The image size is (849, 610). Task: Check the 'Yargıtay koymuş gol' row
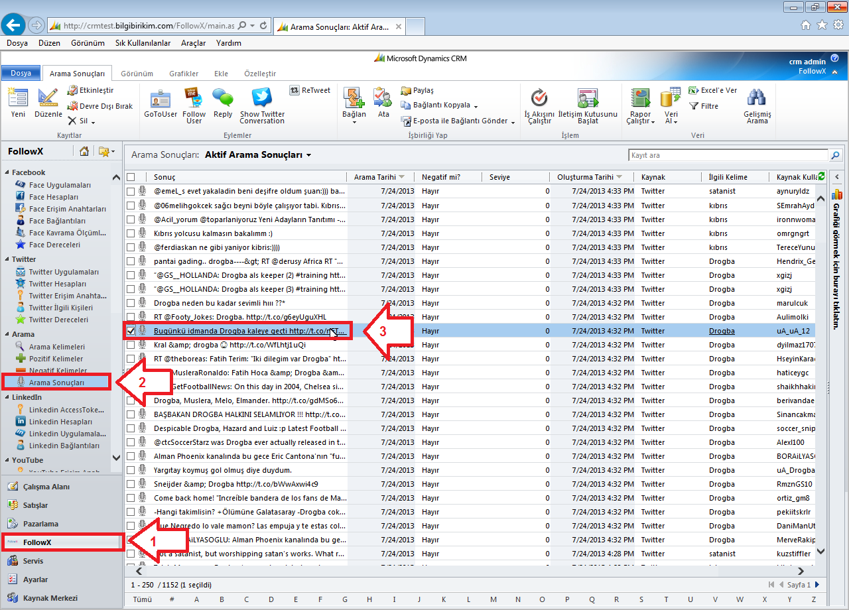131,469
